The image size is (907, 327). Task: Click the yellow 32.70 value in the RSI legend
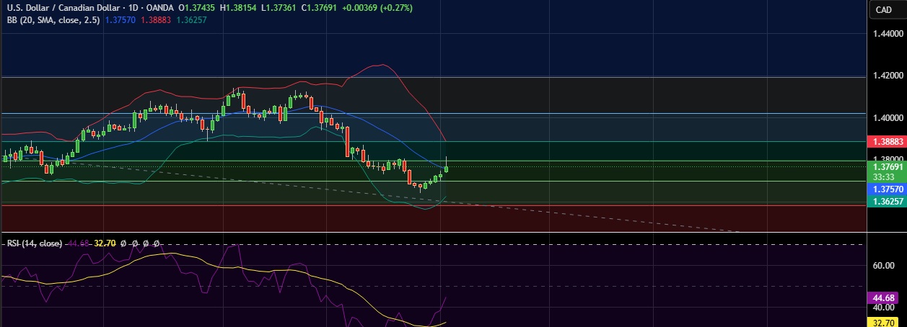pos(106,244)
